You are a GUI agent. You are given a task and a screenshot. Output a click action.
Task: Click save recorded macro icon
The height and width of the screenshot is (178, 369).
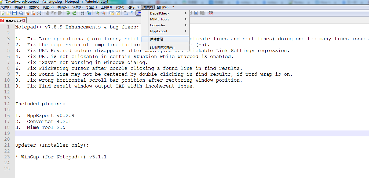202,13
